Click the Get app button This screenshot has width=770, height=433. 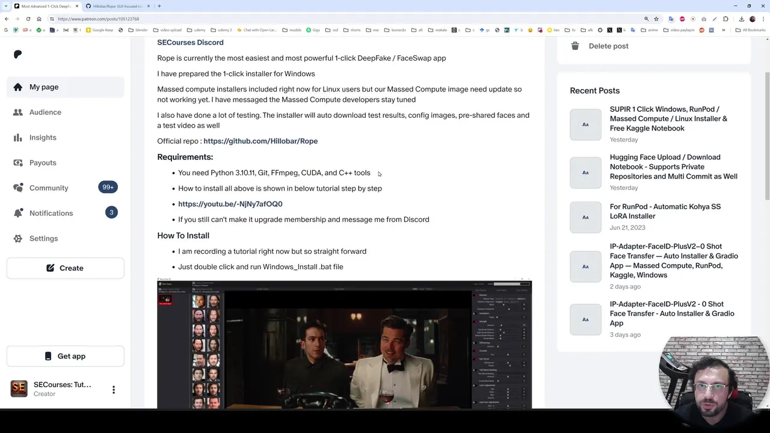[65, 356]
